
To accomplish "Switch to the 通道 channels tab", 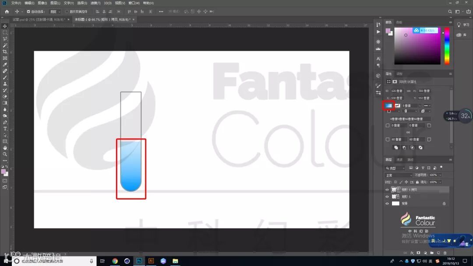I will click(399, 160).
